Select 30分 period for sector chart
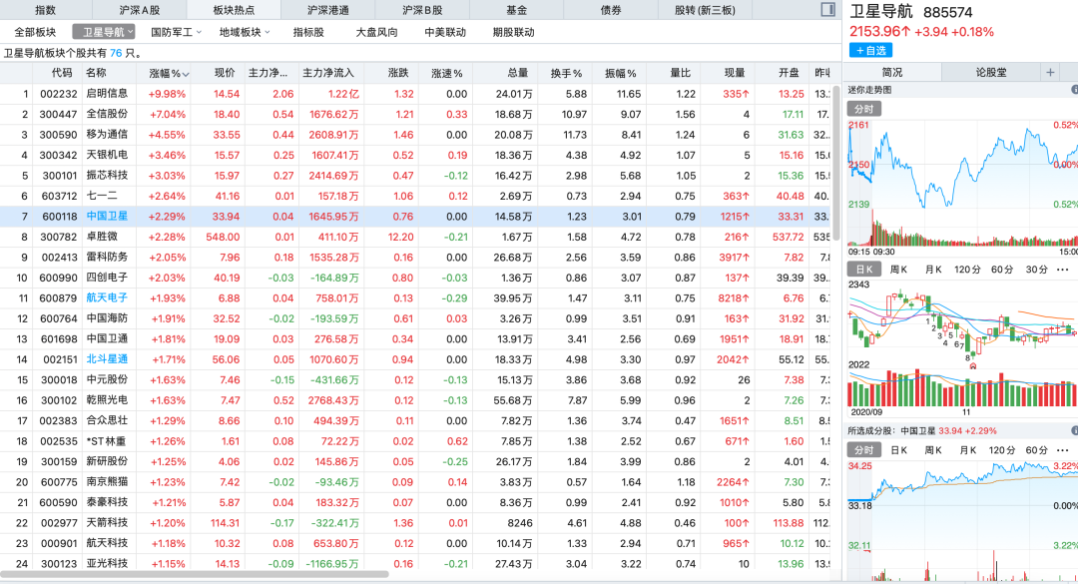The image size is (1078, 584). (1036, 270)
